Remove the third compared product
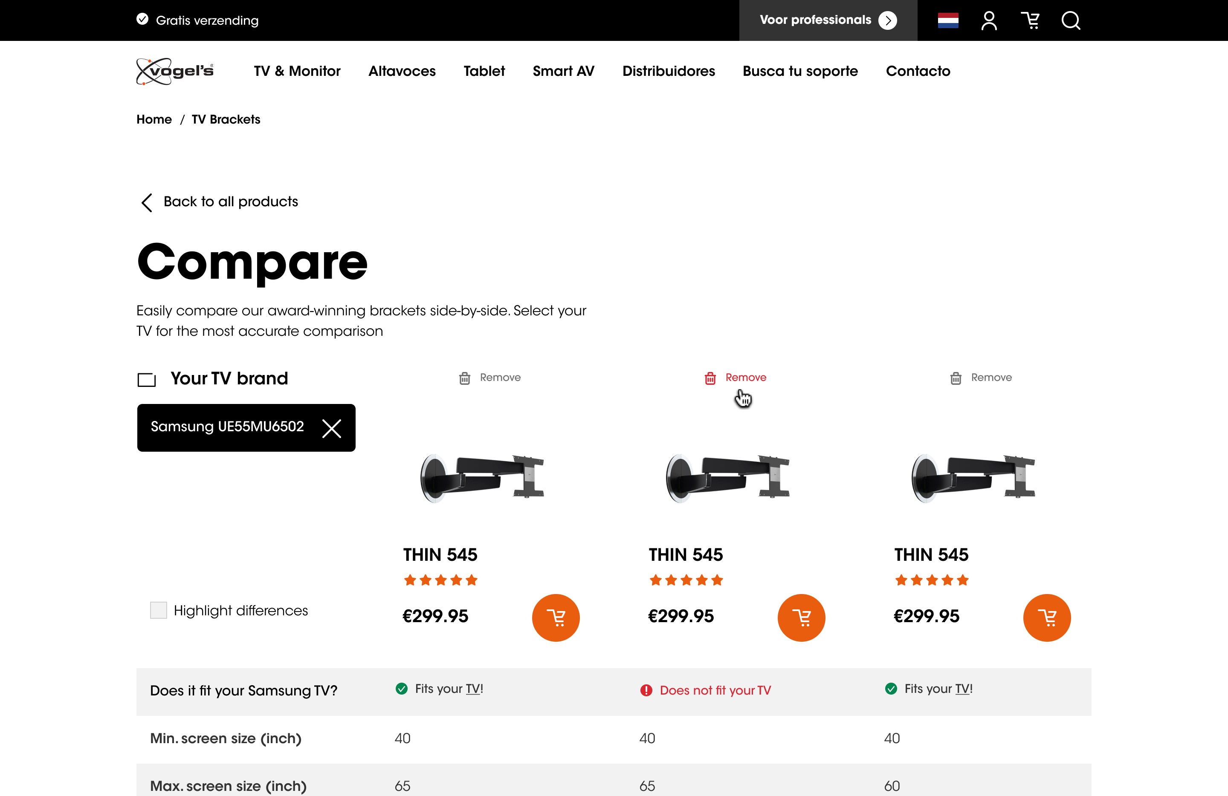The image size is (1228, 796). [981, 378]
